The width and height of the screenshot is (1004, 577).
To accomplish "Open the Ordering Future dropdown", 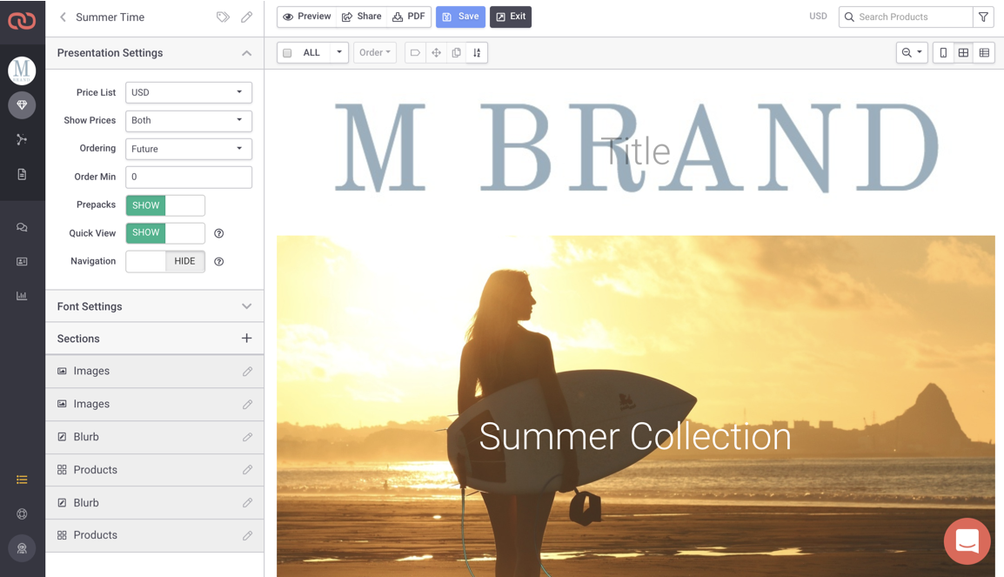I will coord(188,149).
